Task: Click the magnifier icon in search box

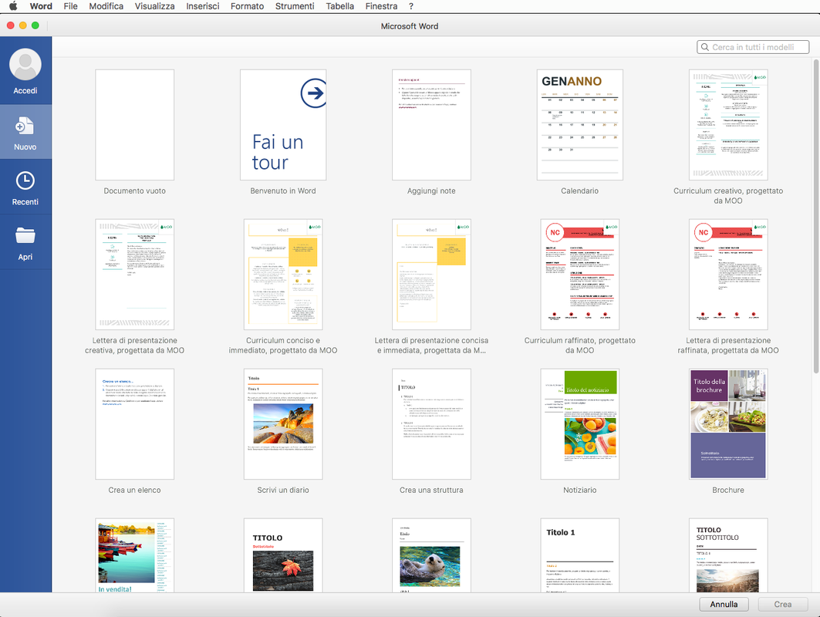Action: point(705,47)
